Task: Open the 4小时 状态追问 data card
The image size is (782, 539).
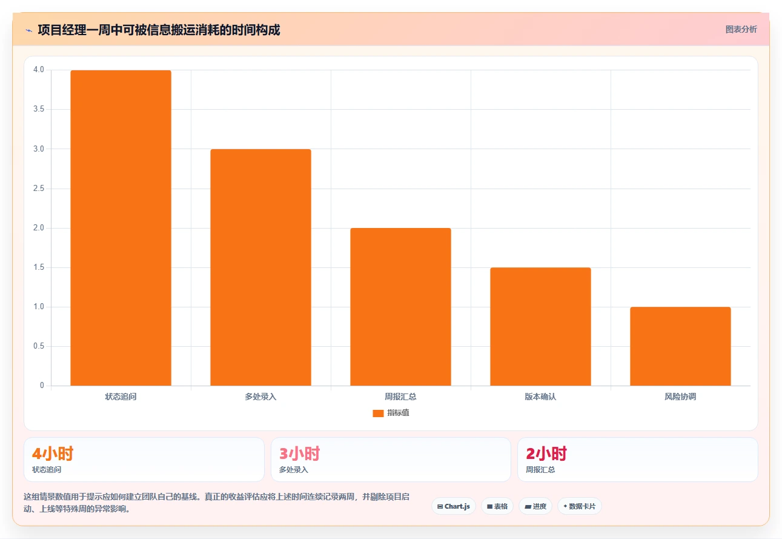Action: pos(144,460)
